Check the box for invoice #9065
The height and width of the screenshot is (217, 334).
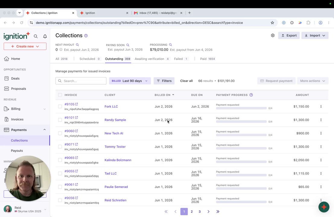[60, 160]
